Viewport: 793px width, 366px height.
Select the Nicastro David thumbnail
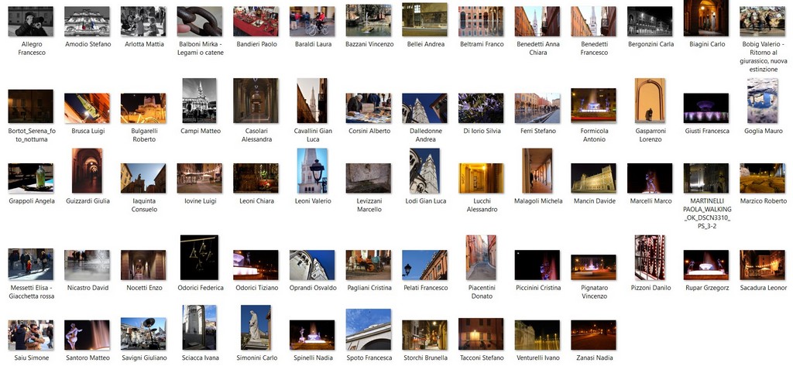click(x=87, y=265)
